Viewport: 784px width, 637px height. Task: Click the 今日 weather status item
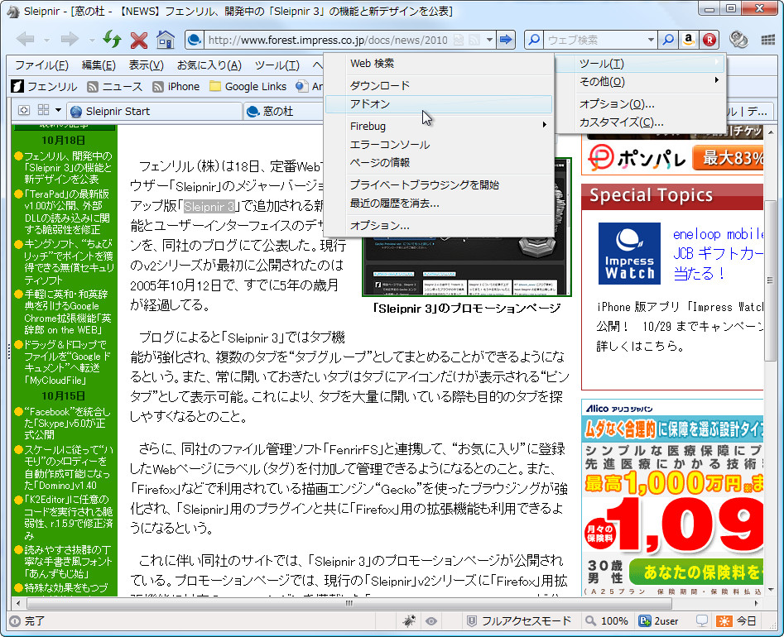click(x=737, y=620)
